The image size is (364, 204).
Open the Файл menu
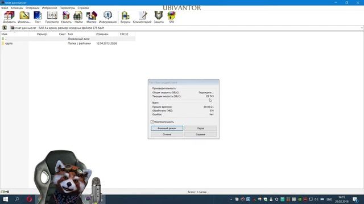pos(5,8)
